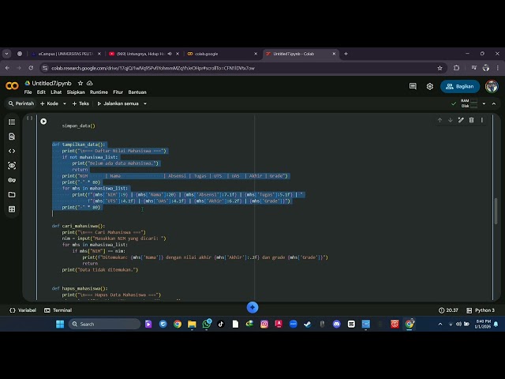Open the Variabel panel
This screenshot has width=505, height=379.
click(23, 310)
